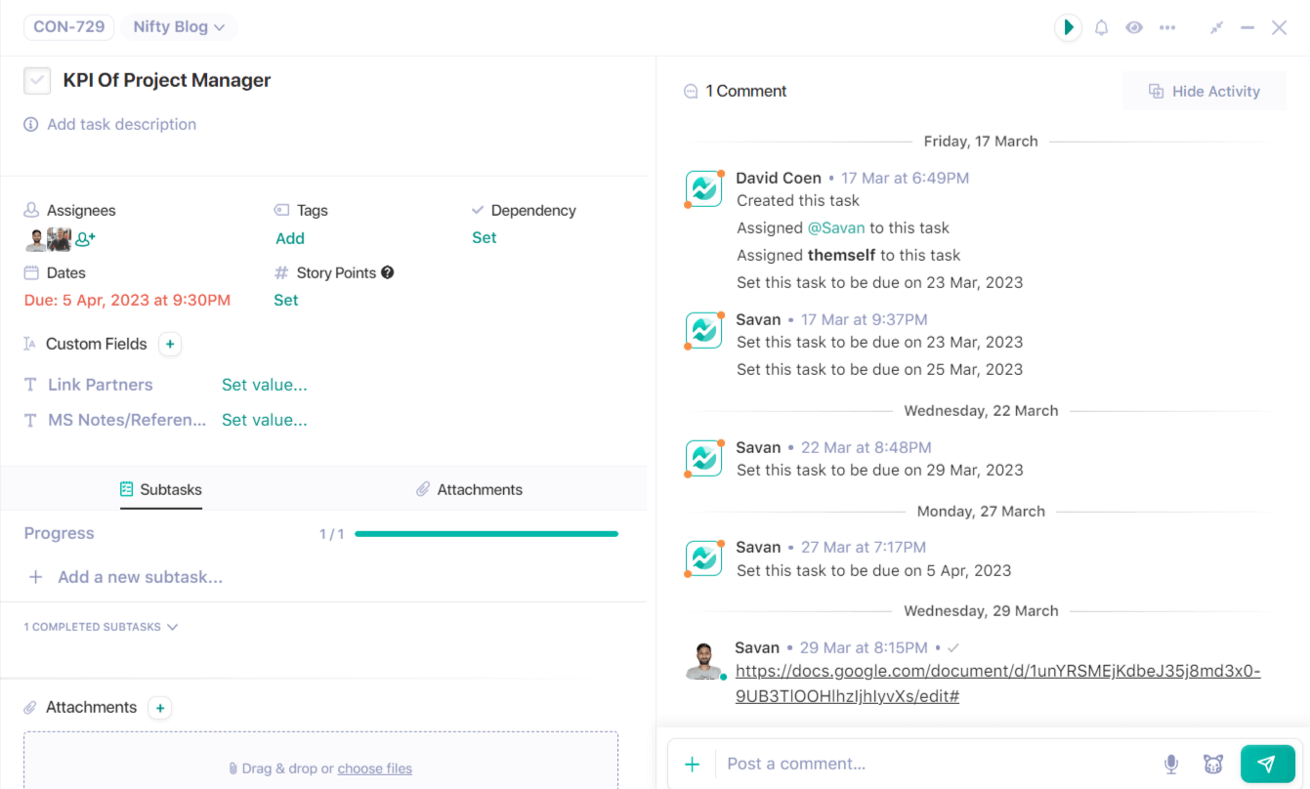Add a new custom field with plus
The height and width of the screenshot is (789, 1310).
pyautogui.click(x=170, y=344)
